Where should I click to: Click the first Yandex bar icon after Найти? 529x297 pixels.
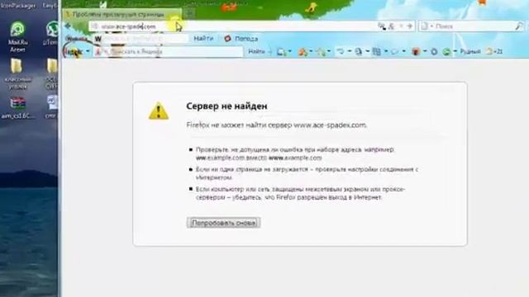(281, 51)
